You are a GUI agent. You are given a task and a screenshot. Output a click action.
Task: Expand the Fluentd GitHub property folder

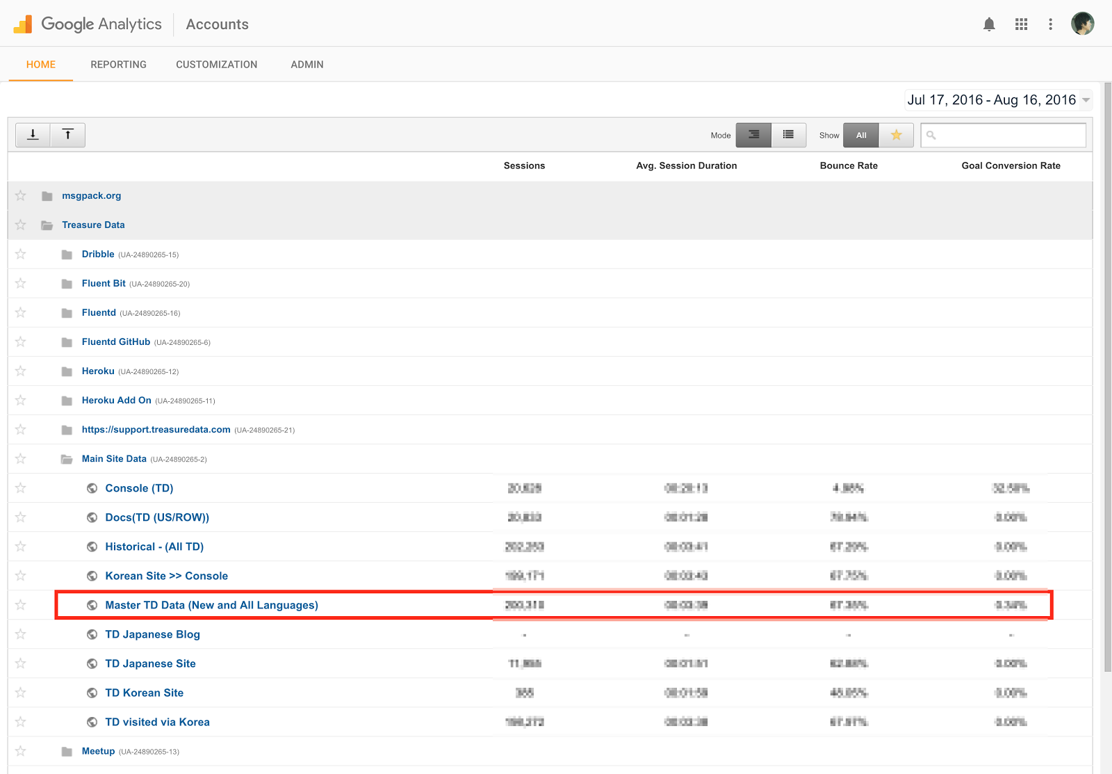pyautogui.click(x=67, y=342)
